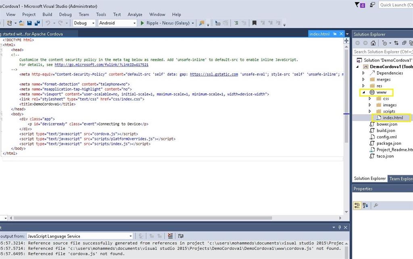
Task: Select config.xml in Solution Explorer
Action: click(386, 137)
